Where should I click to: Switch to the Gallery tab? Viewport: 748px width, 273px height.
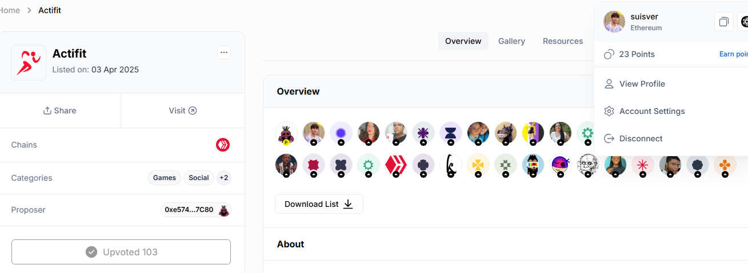tap(511, 41)
